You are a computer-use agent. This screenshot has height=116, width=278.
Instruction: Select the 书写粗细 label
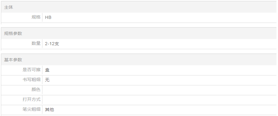pyautogui.click(x=31, y=79)
